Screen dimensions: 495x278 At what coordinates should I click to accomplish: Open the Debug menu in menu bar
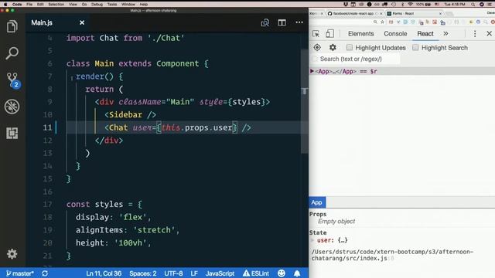(97, 5)
